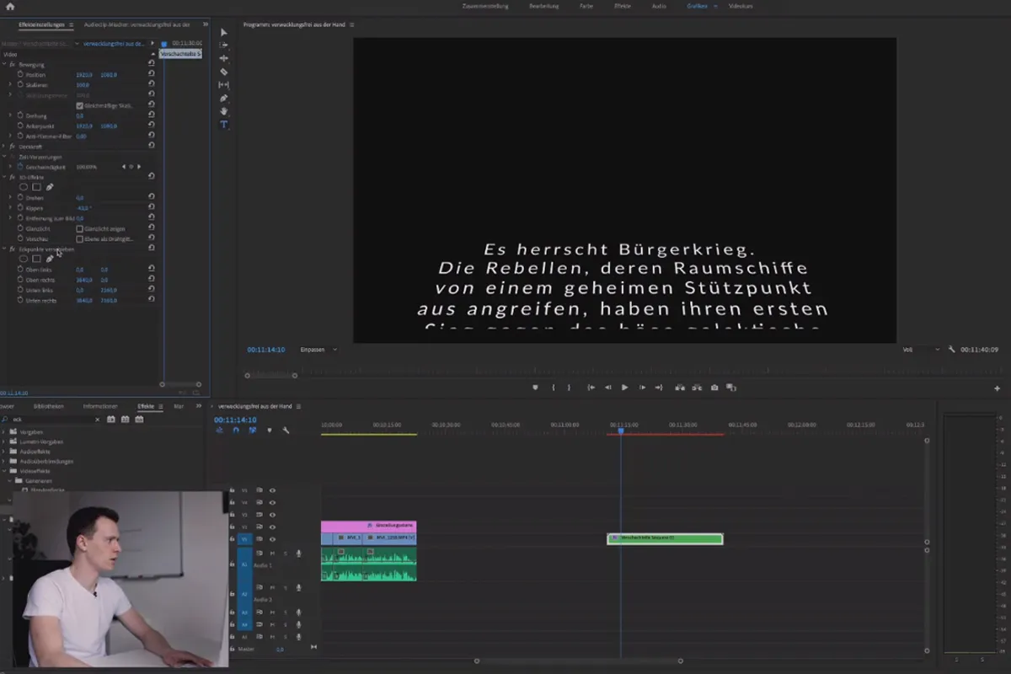Image resolution: width=1011 pixels, height=674 pixels.
Task: Create ellipse mask under 3D-Effekte
Action: [x=24, y=187]
